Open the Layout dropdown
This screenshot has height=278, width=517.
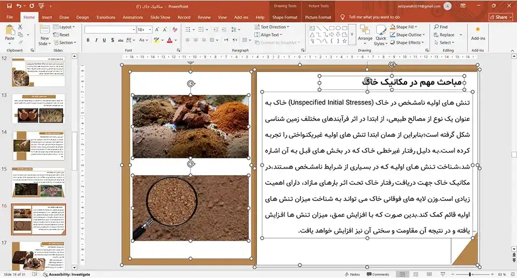64,27
